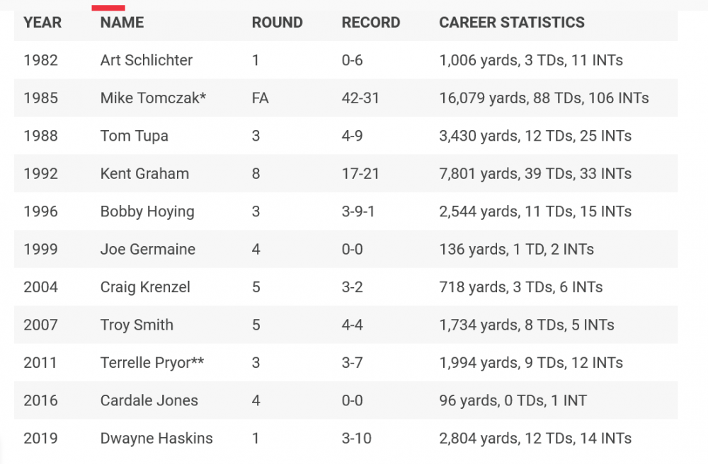Click the RECORD column header

click(370, 23)
